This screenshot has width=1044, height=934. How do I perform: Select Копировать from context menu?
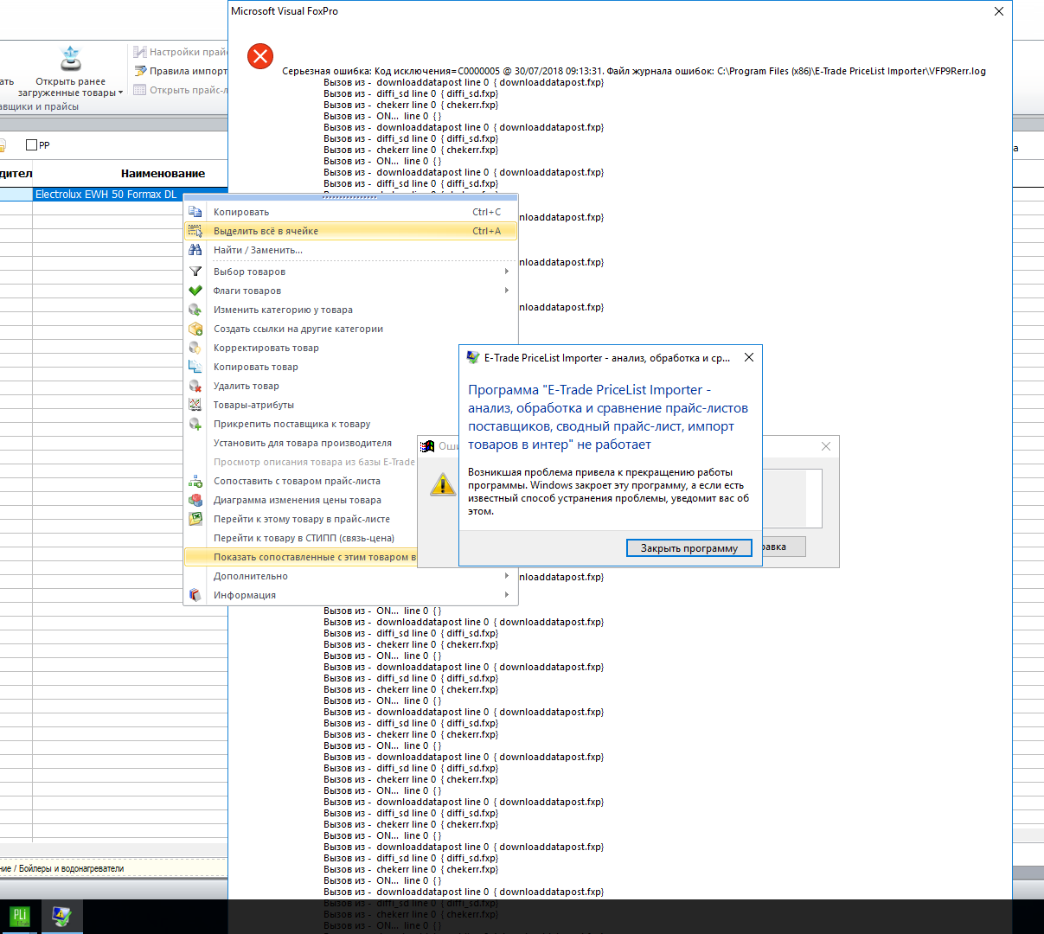click(x=351, y=212)
